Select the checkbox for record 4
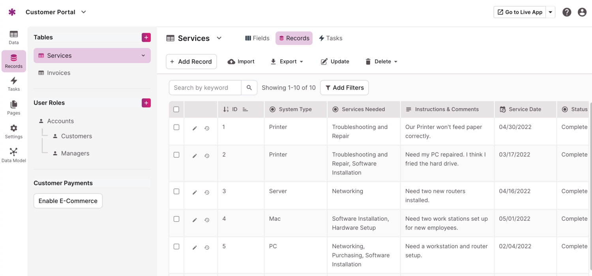The image size is (592, 276). pyautogui.click(x=176, y=219)
